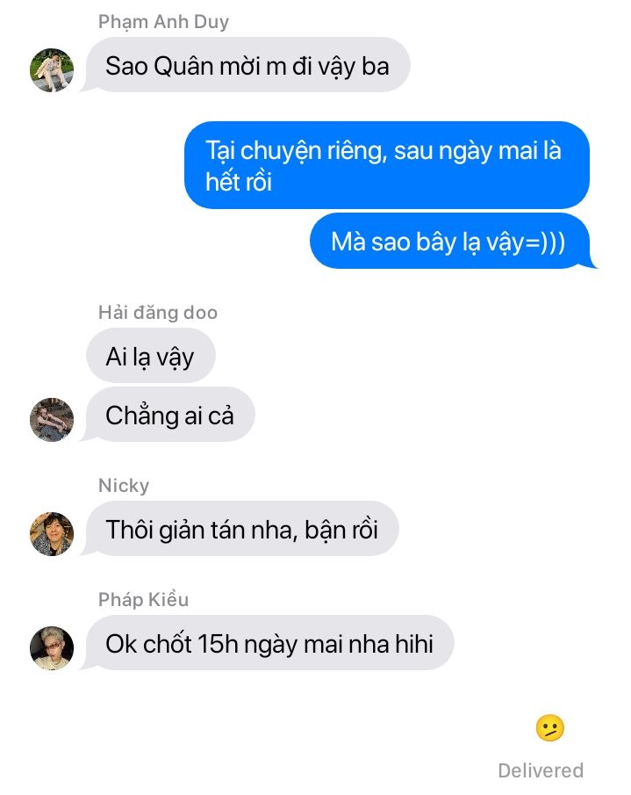Tap Pháp Kiều's avatar icon

point(52,648)
